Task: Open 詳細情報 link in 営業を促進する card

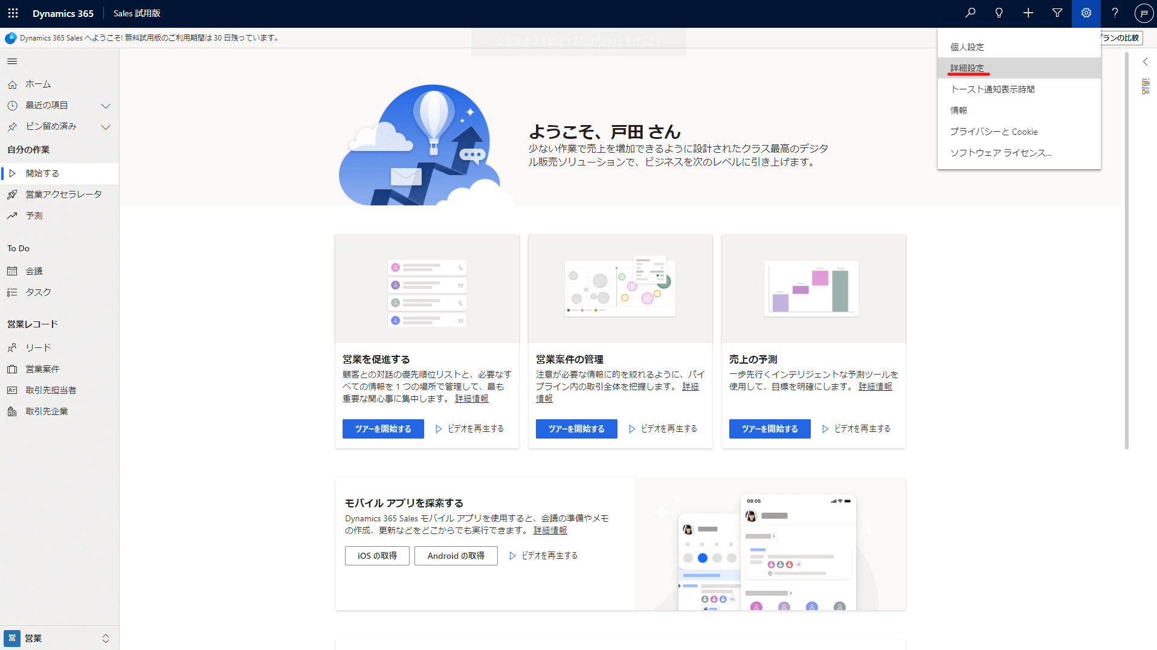Action: tap(472, 399)
